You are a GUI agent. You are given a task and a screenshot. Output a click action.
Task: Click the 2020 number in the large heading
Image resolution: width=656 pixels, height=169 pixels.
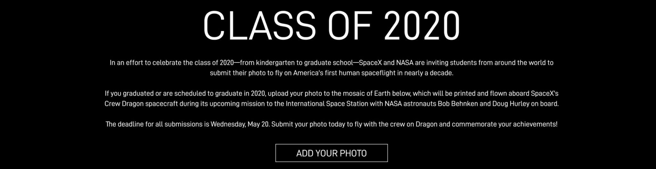pos(422,26)
